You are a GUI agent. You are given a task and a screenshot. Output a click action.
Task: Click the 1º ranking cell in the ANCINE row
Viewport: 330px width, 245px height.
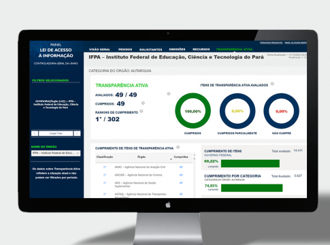click(105, 175)
